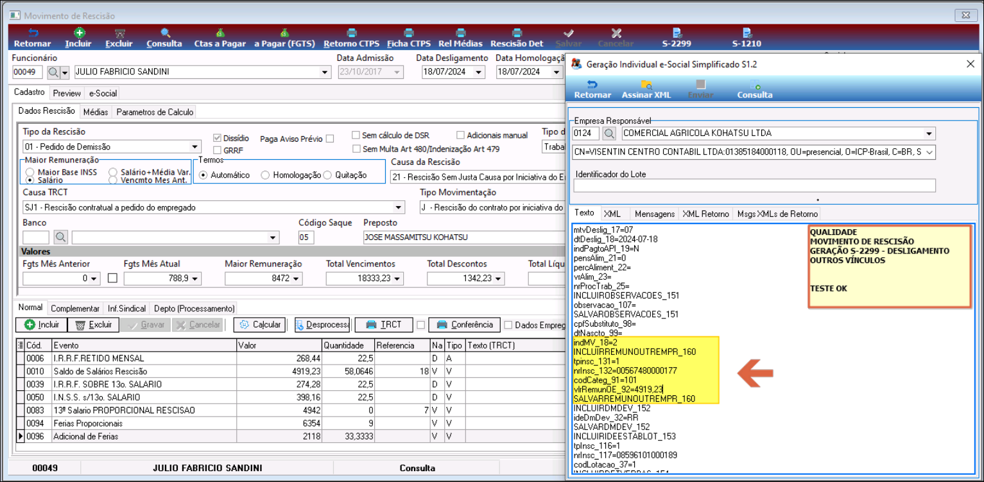Click Assinar XML in the e-Social window
The height and width of the screenshot is (482, 984).
tap(646, 89)
